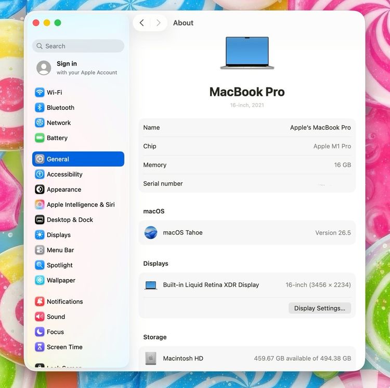Screen dimensions: 390x388
Task: Click the Apple Intelligence & Siri icon
Action: [x=40, y=205]
